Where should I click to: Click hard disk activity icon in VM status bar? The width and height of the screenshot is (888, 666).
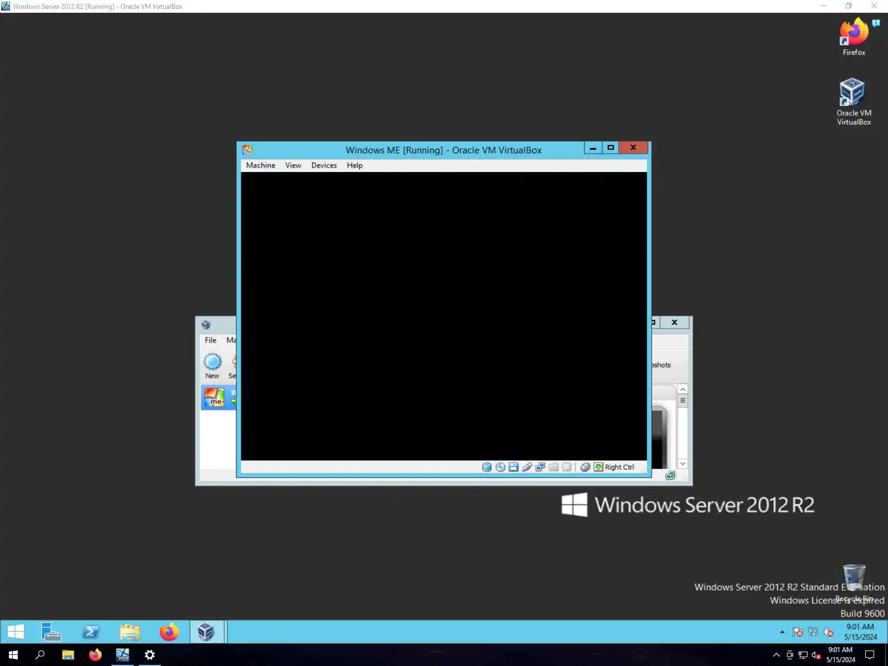(x=487, y=467)
